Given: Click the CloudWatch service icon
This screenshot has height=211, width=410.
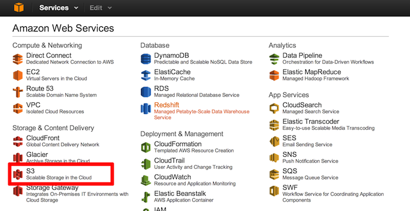Looking at the screenshot, I should (x=146, y=181).
